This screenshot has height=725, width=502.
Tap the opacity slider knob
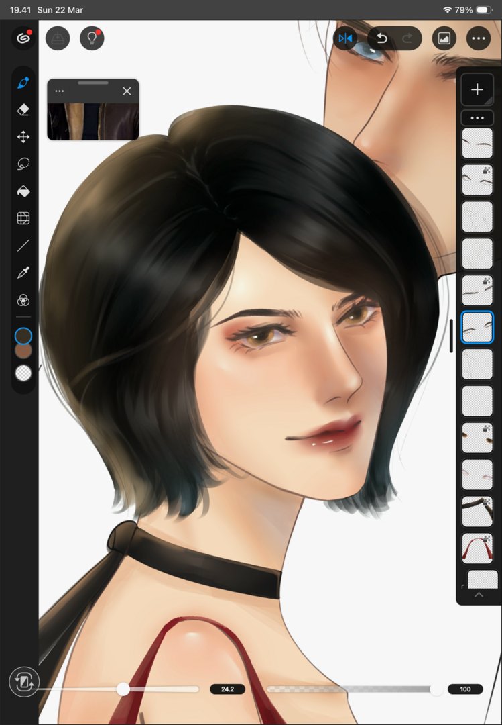[x=436, y=689]
